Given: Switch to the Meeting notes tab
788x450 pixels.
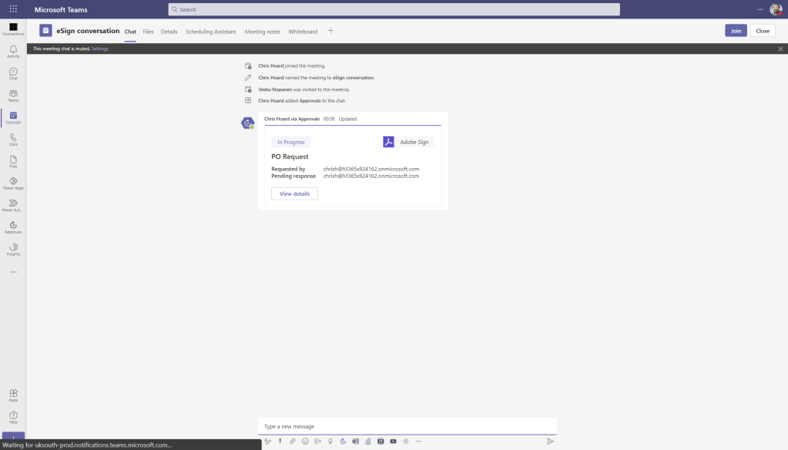Looking at the screenshot, I should [262, 32].
